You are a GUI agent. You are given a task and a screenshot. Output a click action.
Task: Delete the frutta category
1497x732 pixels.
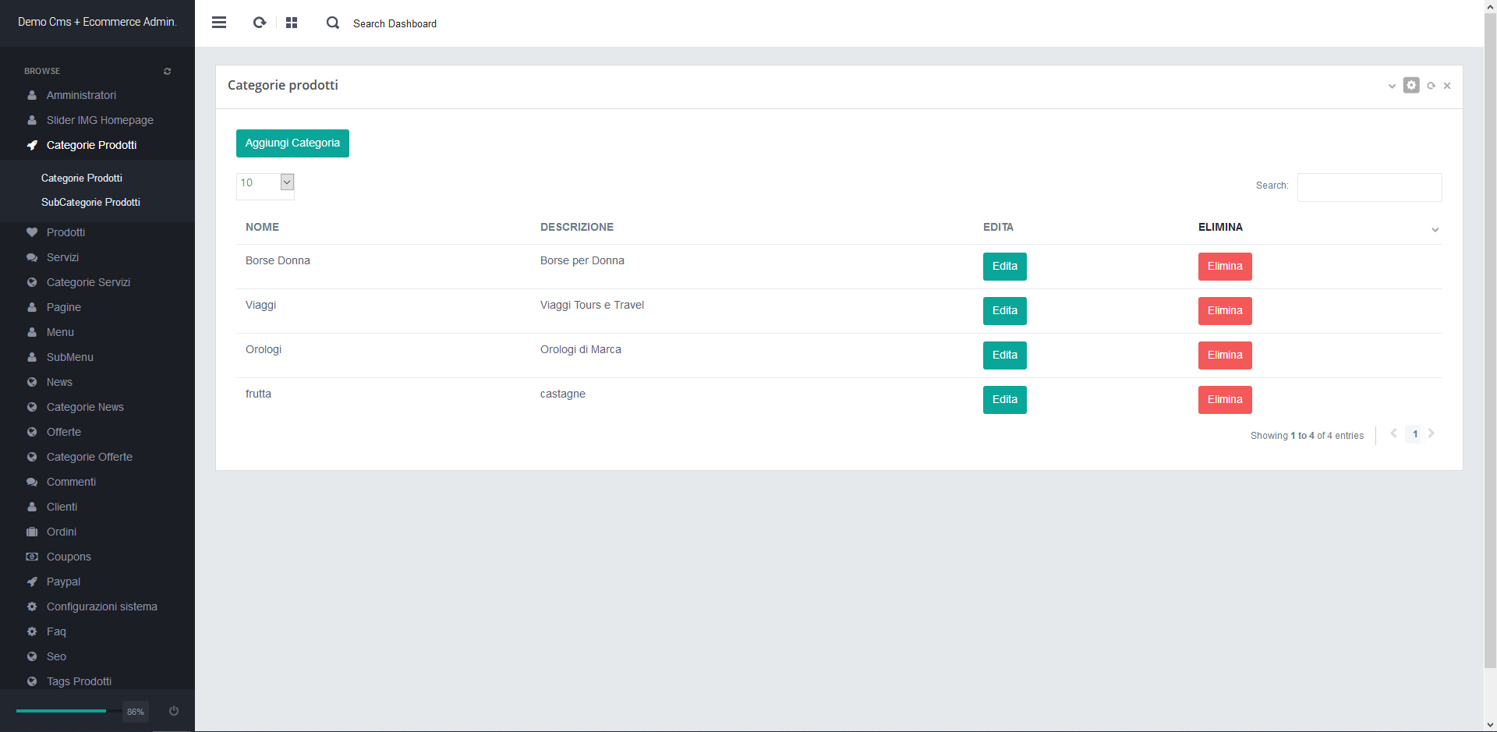pos(1224,400)
